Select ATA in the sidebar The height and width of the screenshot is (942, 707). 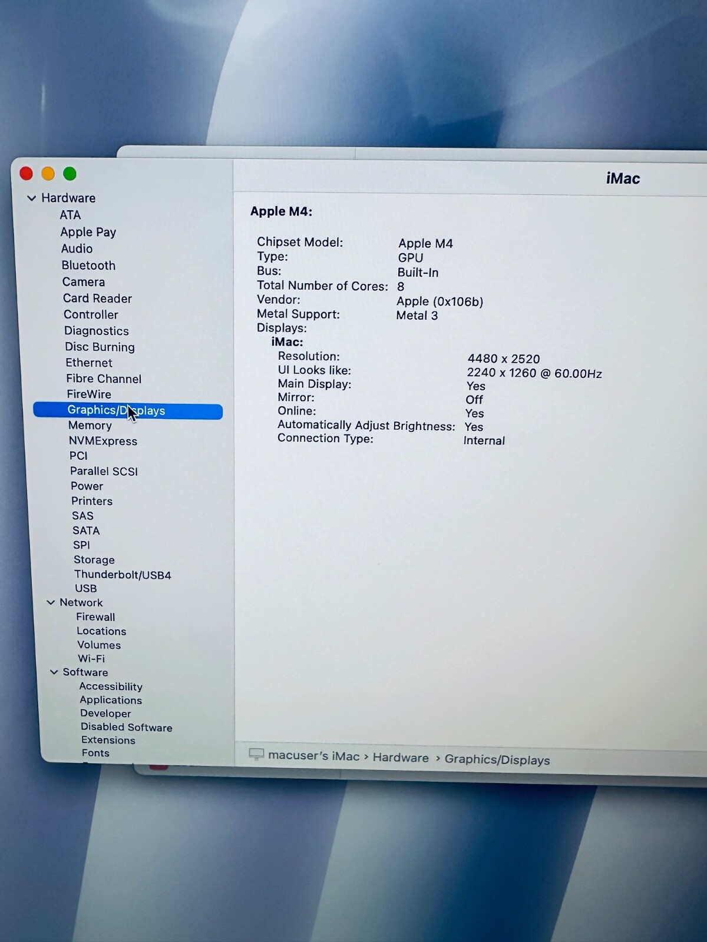click(x=70, y=215)
